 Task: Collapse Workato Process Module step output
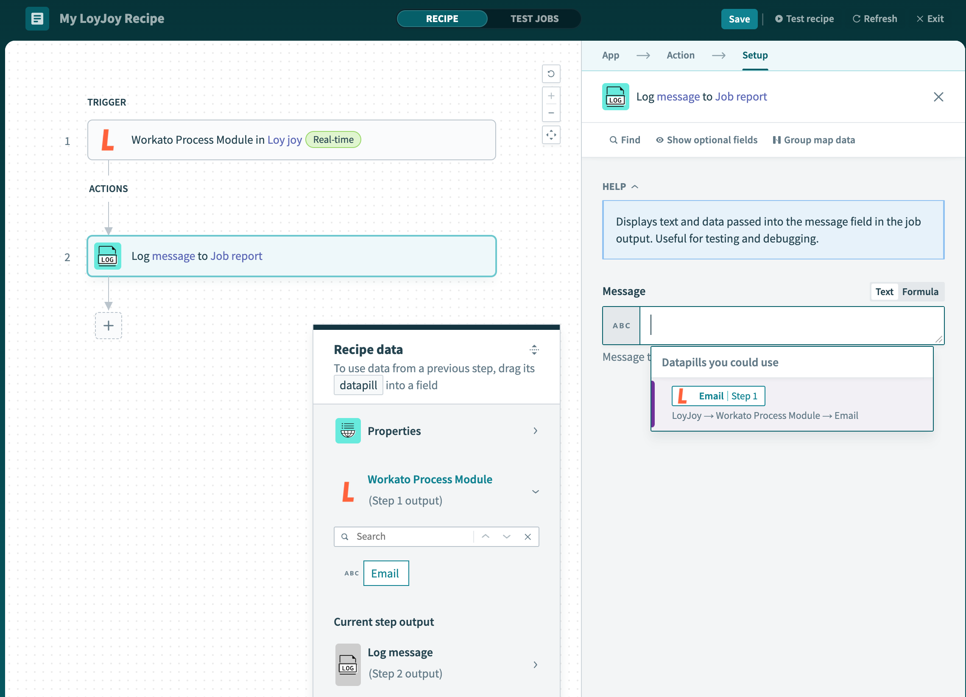click(535, 491)
